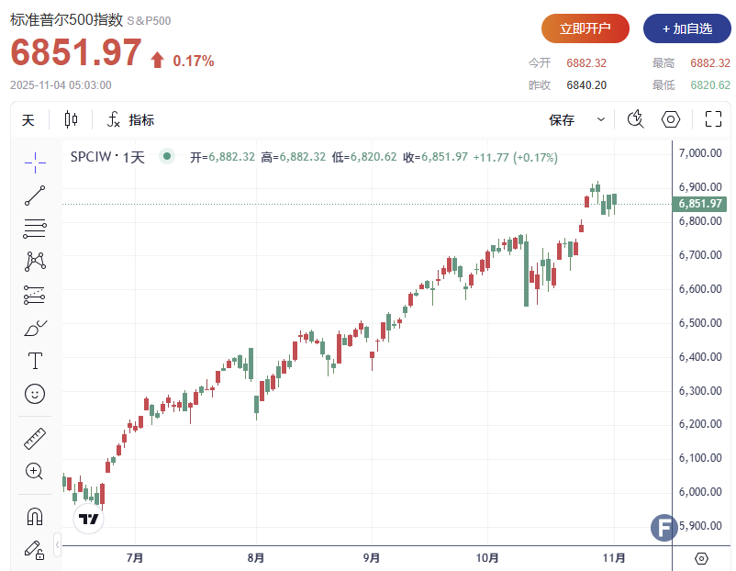The width and height of the screenshot is (736, 571).
Task: Expand the dropdown arrow beside 保存
Action: pyautogui.click(x=601, y=119)
